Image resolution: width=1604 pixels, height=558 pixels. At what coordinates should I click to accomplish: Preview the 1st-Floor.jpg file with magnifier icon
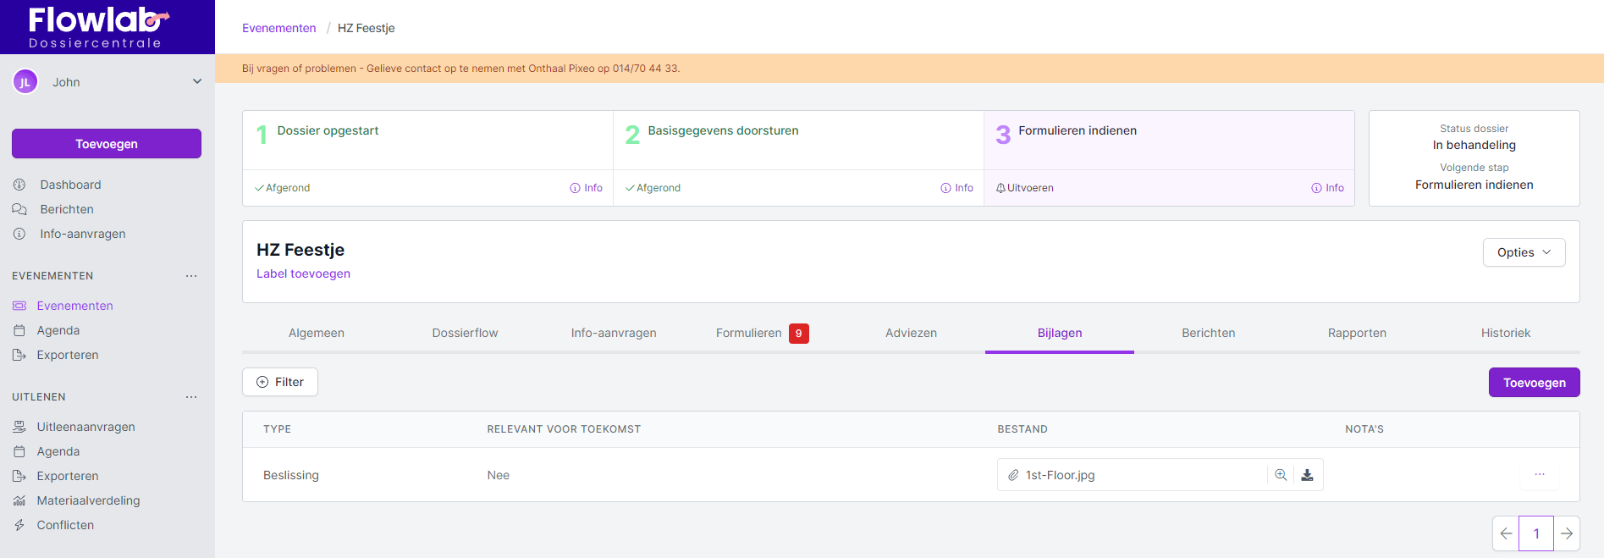click(x=1281, y=475)
